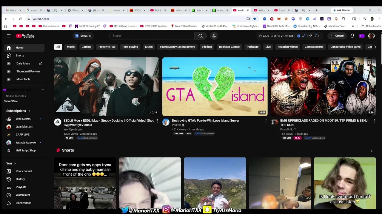382x214 pixels.
Task: Select the All filter chip
Action: point(58,47)
